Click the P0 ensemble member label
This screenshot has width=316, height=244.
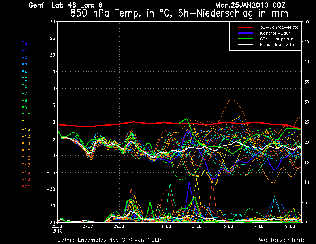(x=24, y=43)
